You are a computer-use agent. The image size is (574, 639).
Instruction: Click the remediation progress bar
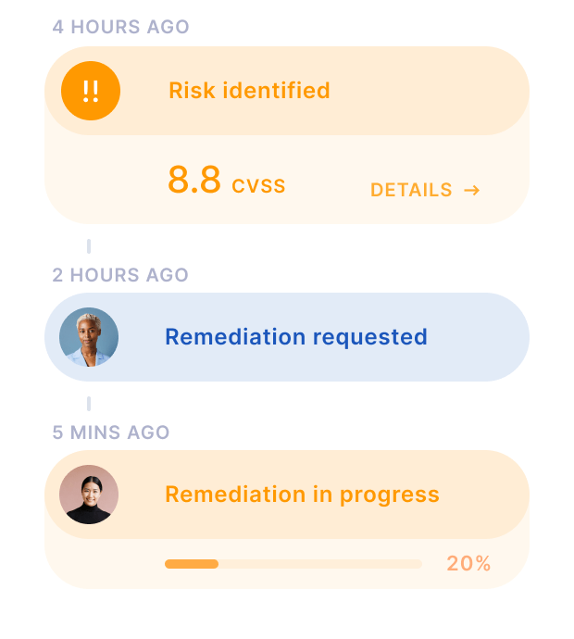293,564
